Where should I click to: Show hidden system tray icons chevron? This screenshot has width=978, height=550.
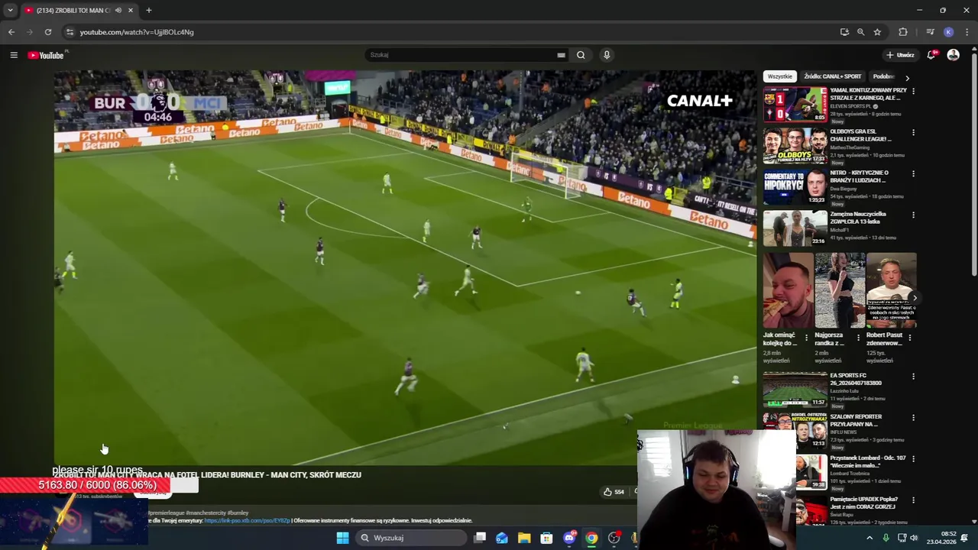tap(869, 538)
